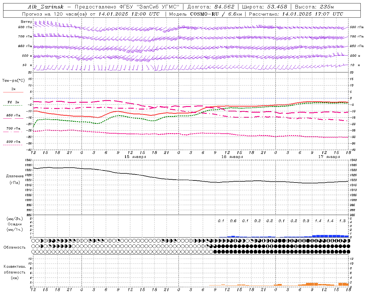Click the dotted line sample under the 500 гПа legend
365x292 pixels.
[13, 145]
